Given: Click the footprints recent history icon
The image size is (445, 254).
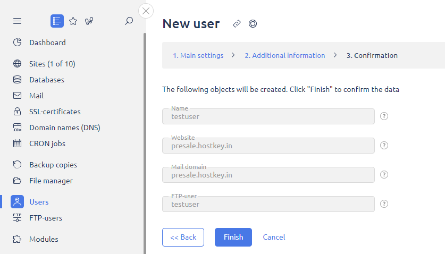Looking at the screenshot, I should click(89, 21).
